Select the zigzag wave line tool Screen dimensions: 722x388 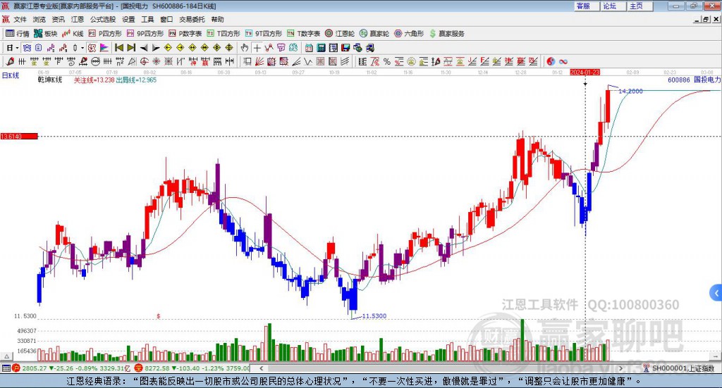tap(309, 61)
